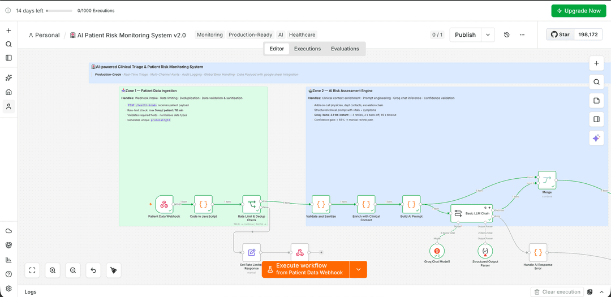Open the three-dots workflow menu
Image resolution: width=611 pixels, height=297 pixels.
[x=522, y=35]
